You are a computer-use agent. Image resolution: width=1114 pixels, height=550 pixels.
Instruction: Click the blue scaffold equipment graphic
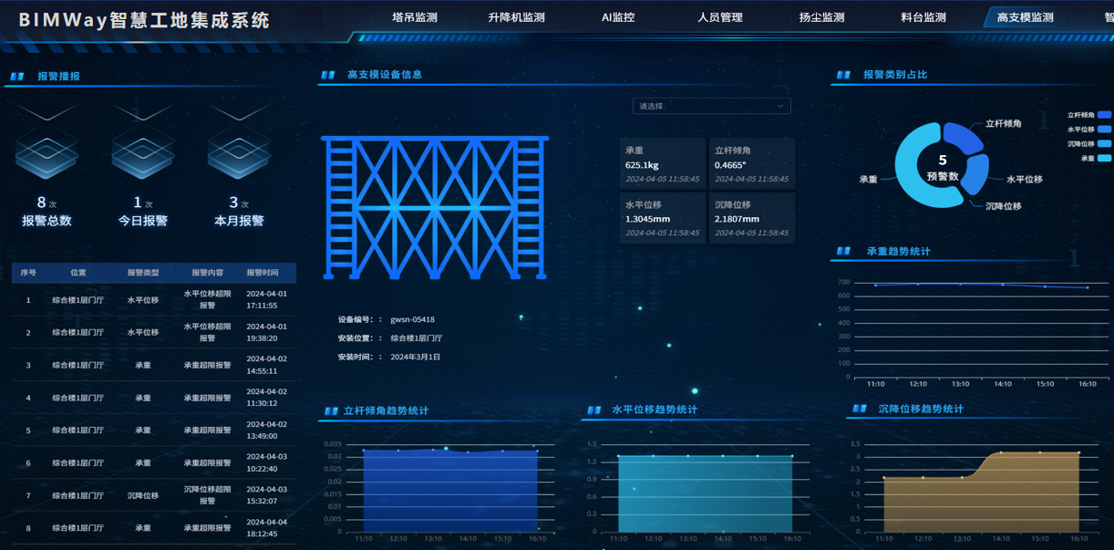tap(435, 208)
